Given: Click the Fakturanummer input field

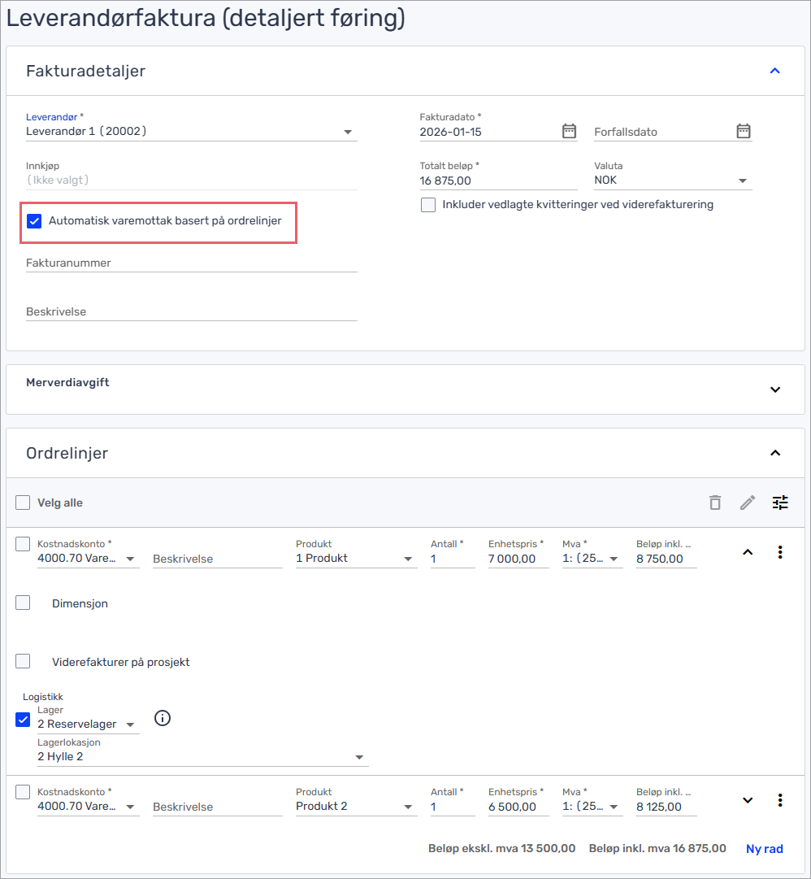Looking at the screenshot, I should tap(191, 263).
